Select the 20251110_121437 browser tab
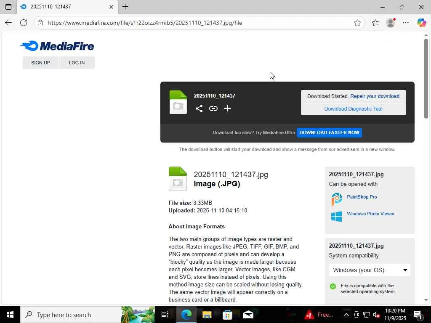 click(67, 7)
